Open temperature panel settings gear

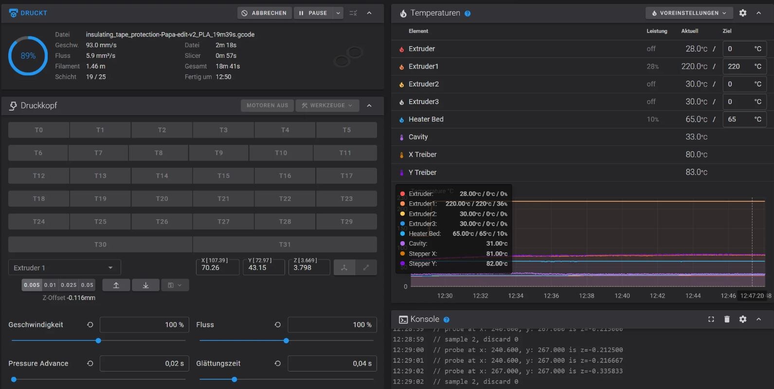(x=742, y=13)
